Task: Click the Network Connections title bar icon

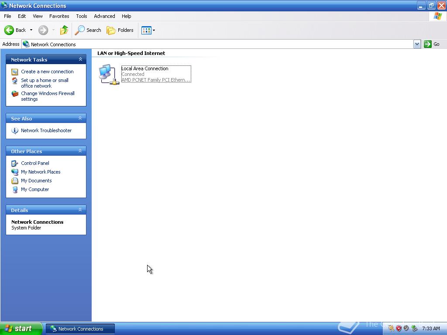Action: (x=4, y=5)
